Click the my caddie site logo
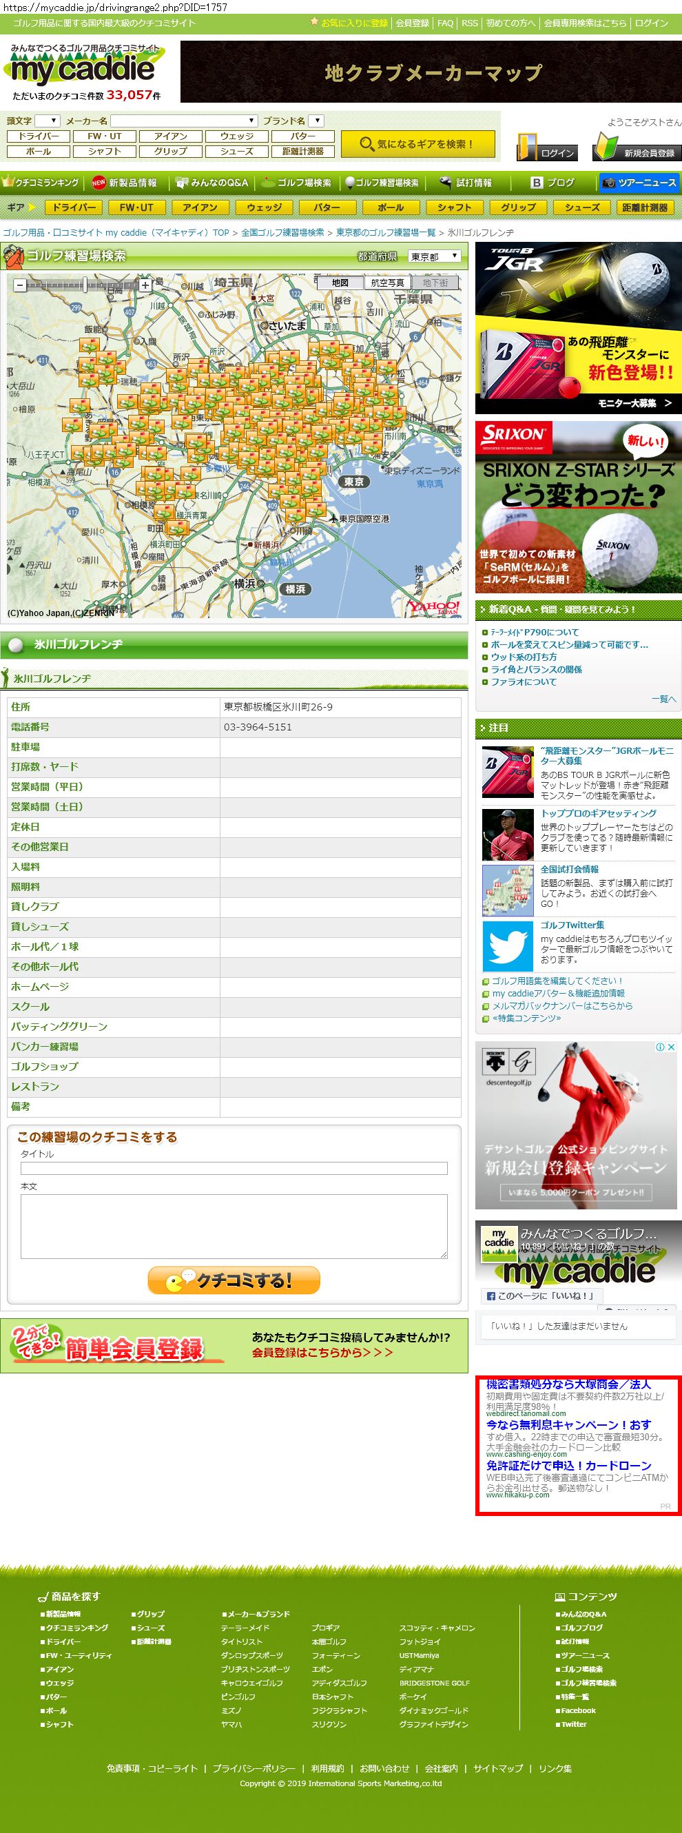Screen dimensions: 682x1833 [x=85, y=71]
